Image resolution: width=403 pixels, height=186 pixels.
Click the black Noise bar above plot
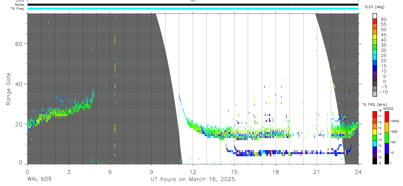pyautogui.click(x=193, y=5)
